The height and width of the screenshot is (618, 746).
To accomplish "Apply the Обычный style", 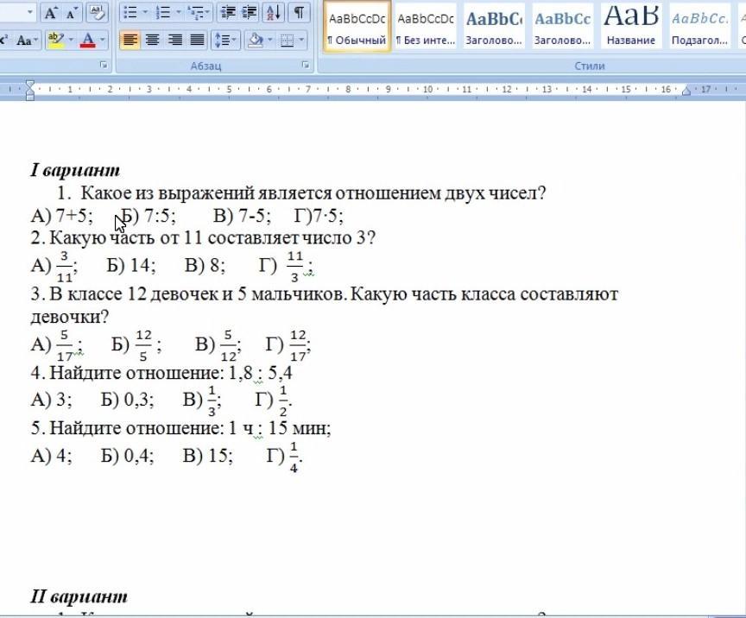I will 357,26.
